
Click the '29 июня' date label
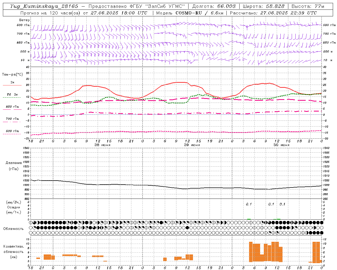point(192,145)
